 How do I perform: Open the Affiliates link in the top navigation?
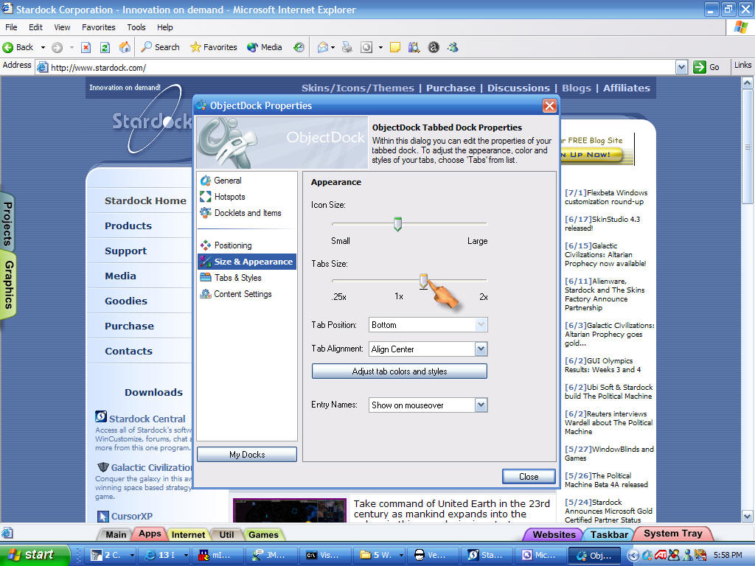pos(627,88)
